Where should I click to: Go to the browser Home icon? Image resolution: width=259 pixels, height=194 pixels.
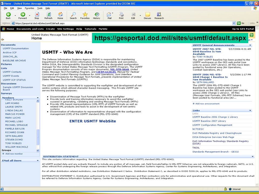click(60, 14)
